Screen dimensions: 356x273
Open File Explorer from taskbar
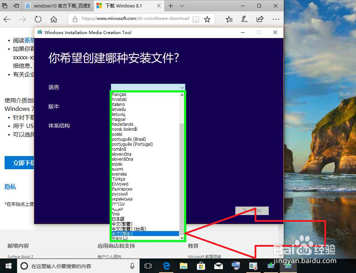point(184,266)
